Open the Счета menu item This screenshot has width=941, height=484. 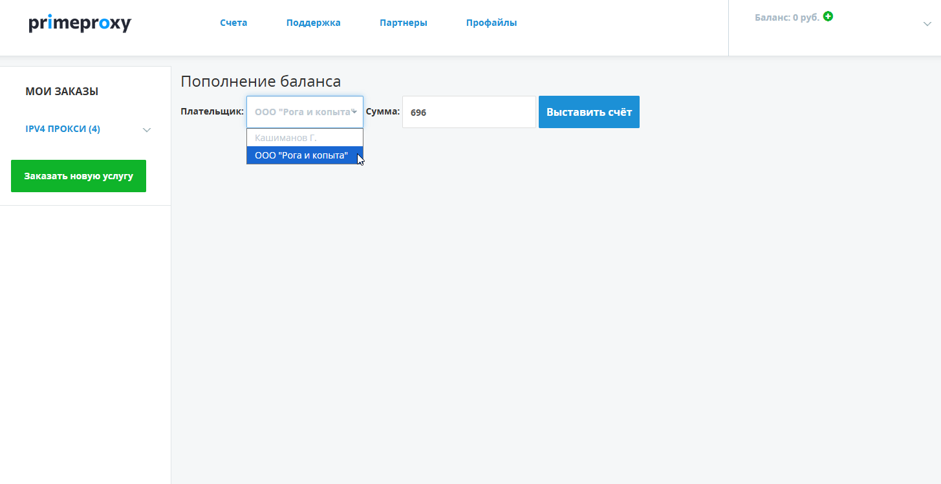pyautogui.click(x=233, y=23)
